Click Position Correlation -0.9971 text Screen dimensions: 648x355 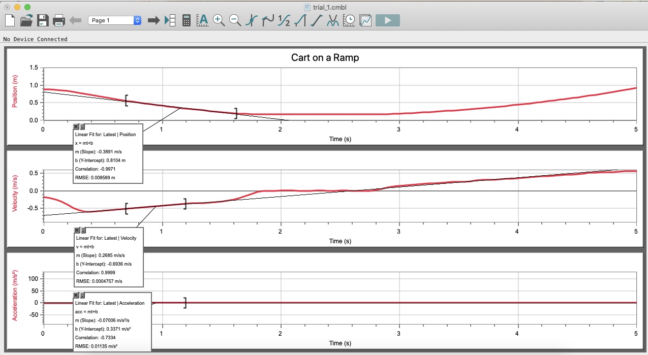(95, 169)
